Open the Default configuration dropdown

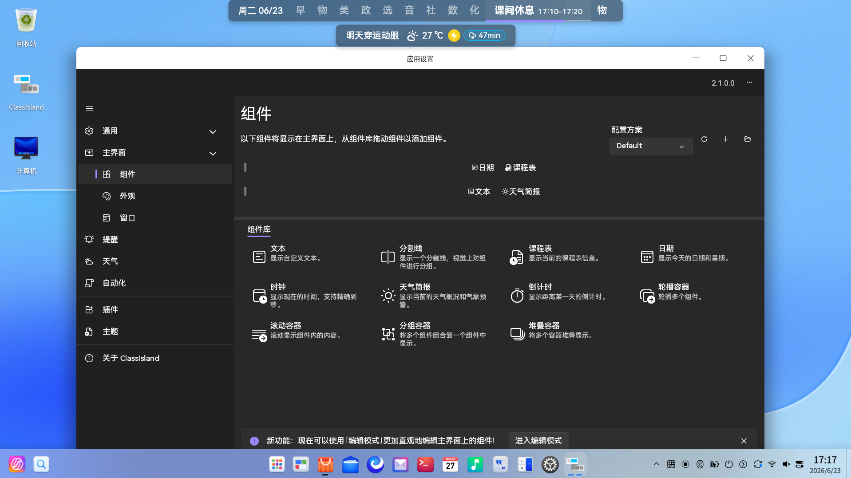pyautogui.click(x=651, y=146)
